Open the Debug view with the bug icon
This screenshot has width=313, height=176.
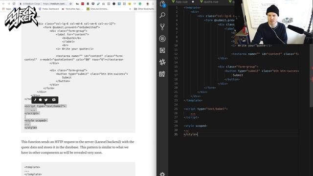click(x=162, y=39)
